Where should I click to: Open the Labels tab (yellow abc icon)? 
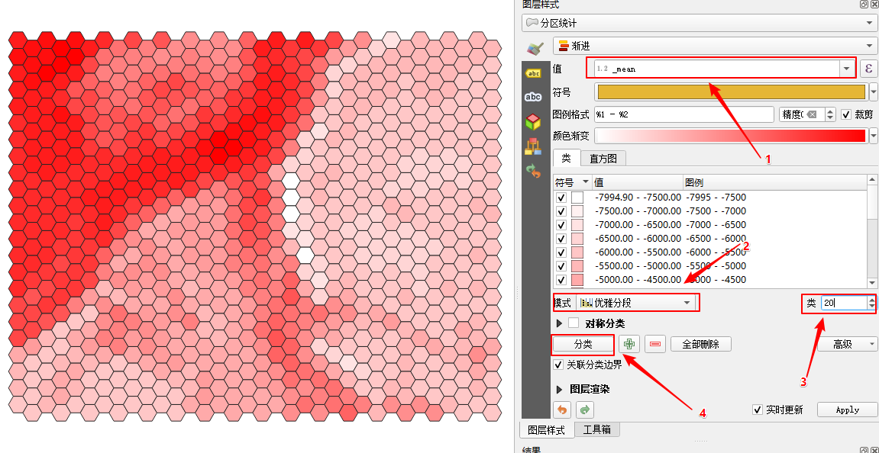click(x=533, y=72)
